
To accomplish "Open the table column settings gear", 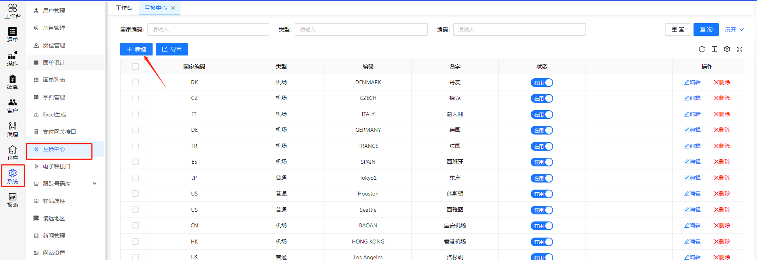I will click(727, 49).
